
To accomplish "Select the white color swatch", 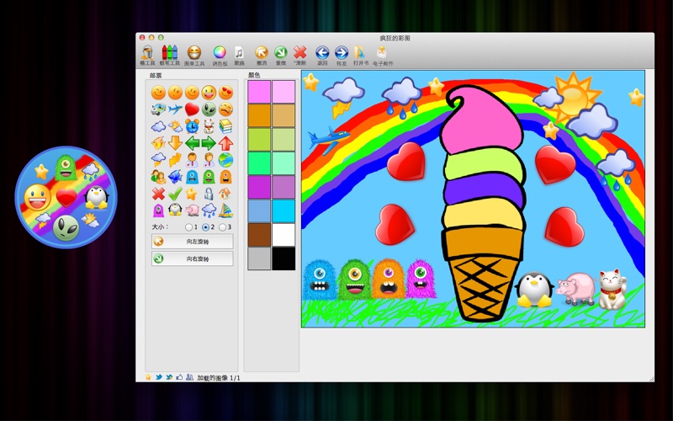I will tap(284, 235).
